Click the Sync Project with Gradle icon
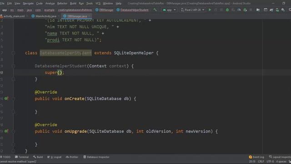 pos(271,10)
